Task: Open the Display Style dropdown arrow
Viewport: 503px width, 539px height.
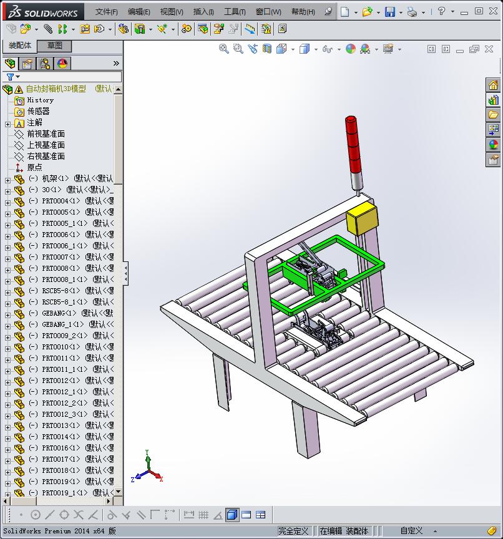Action: 316,49
